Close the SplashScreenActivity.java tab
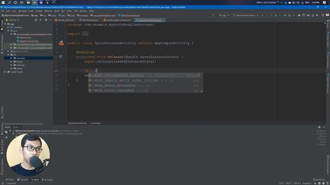The image size is (330, 185). (x=164, y=20)
